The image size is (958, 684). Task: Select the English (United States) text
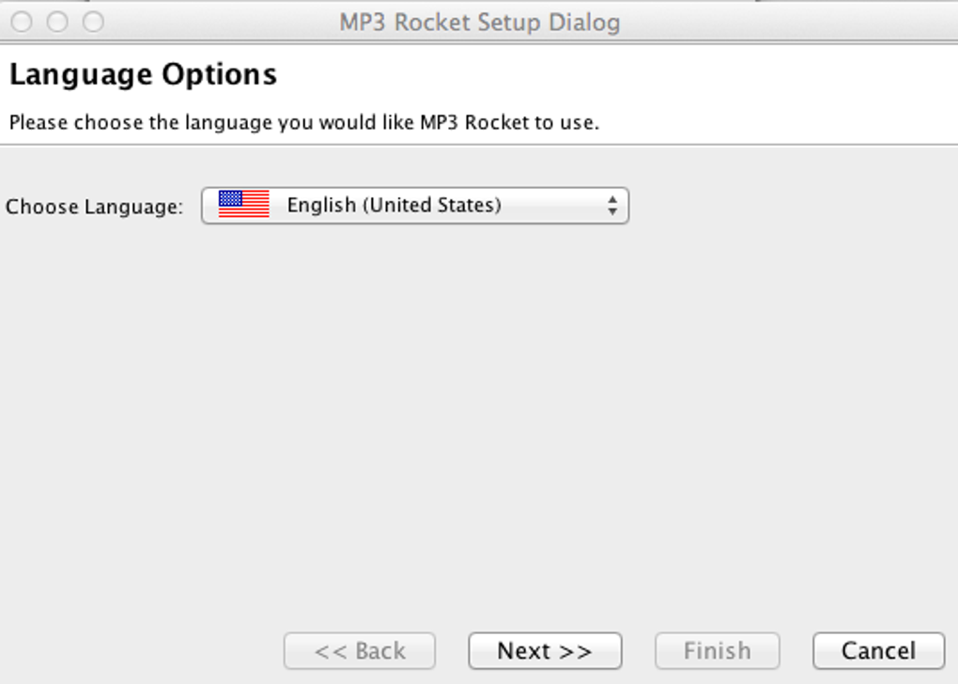(x=394, y=205)
